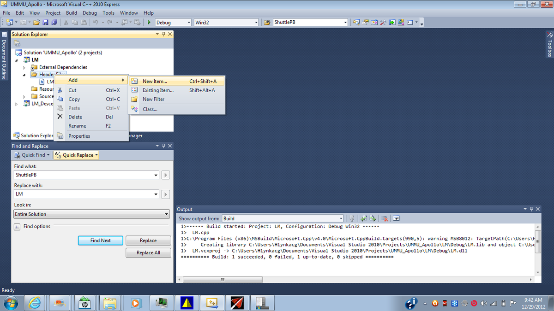The width and height of the screenshot is (554, 311).
Task: Choose New Item... from Add submenu
Action: (x=177, y=81)
